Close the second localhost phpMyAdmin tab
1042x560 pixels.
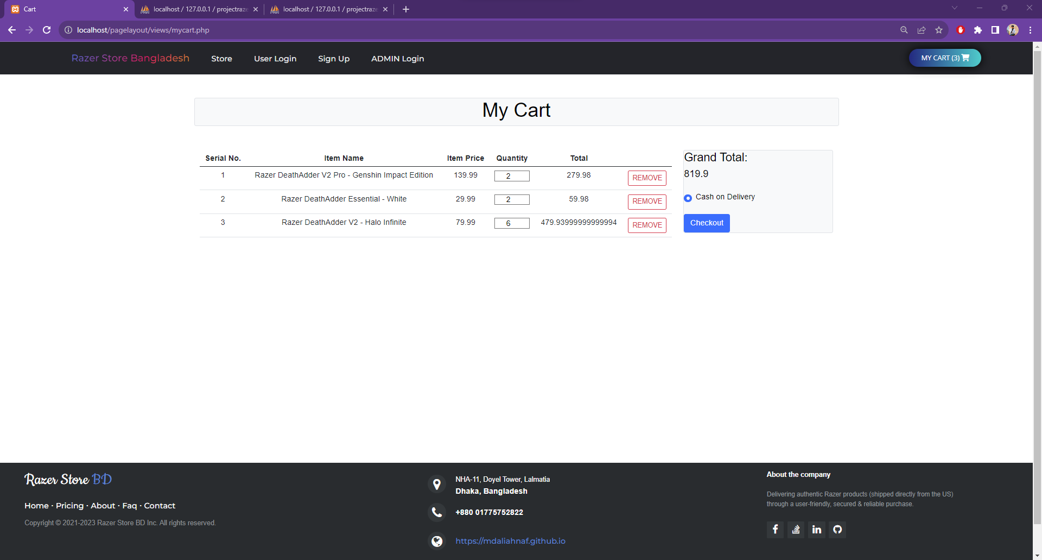click(x=255, y=9)
